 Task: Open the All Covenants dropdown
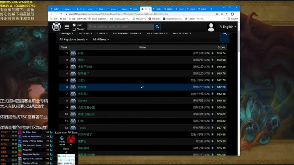(x=157, y=33)
